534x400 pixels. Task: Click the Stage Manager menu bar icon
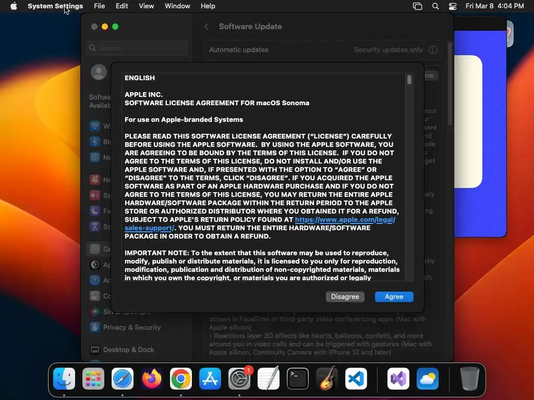417,6
